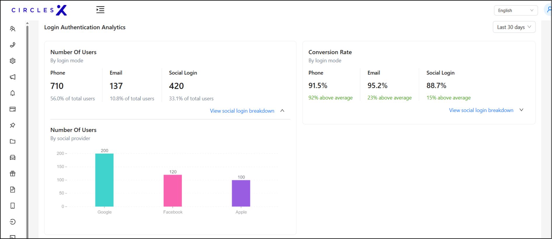Click the phone handset sidebar icon
The height and width of the screenshot is (239, 552).
point(13,45)
